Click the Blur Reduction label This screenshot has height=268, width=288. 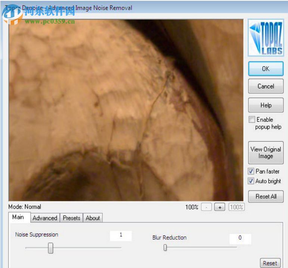pyautogui.click(x=169, y=237)
